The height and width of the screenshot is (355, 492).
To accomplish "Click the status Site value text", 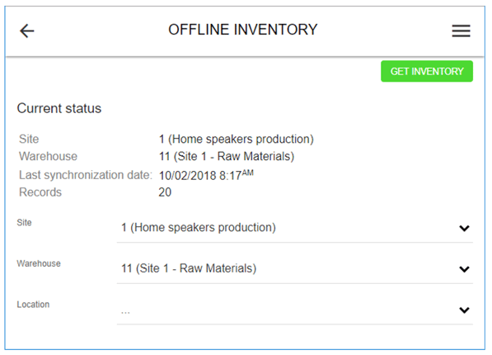I will [237, 139].
